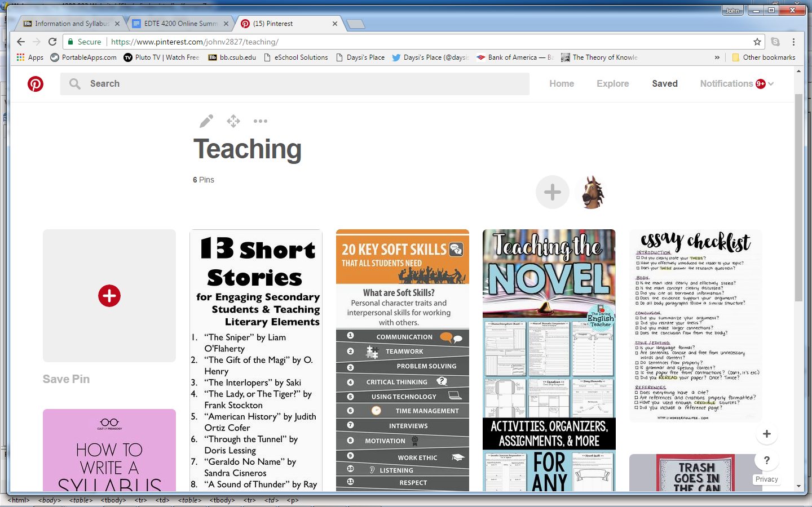
Task: Click the Pinterest logo icon
Action: [36, 84]
